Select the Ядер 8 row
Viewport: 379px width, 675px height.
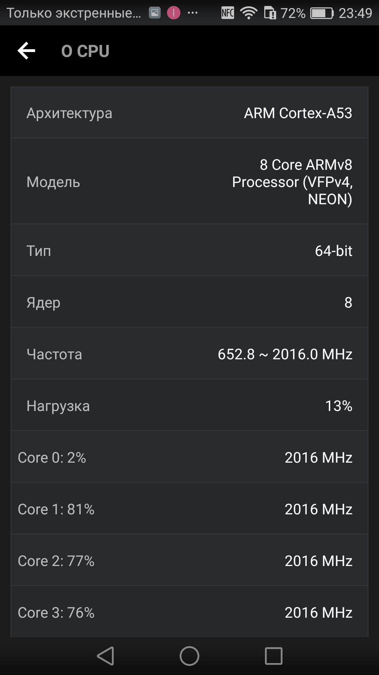coord(189,302)
